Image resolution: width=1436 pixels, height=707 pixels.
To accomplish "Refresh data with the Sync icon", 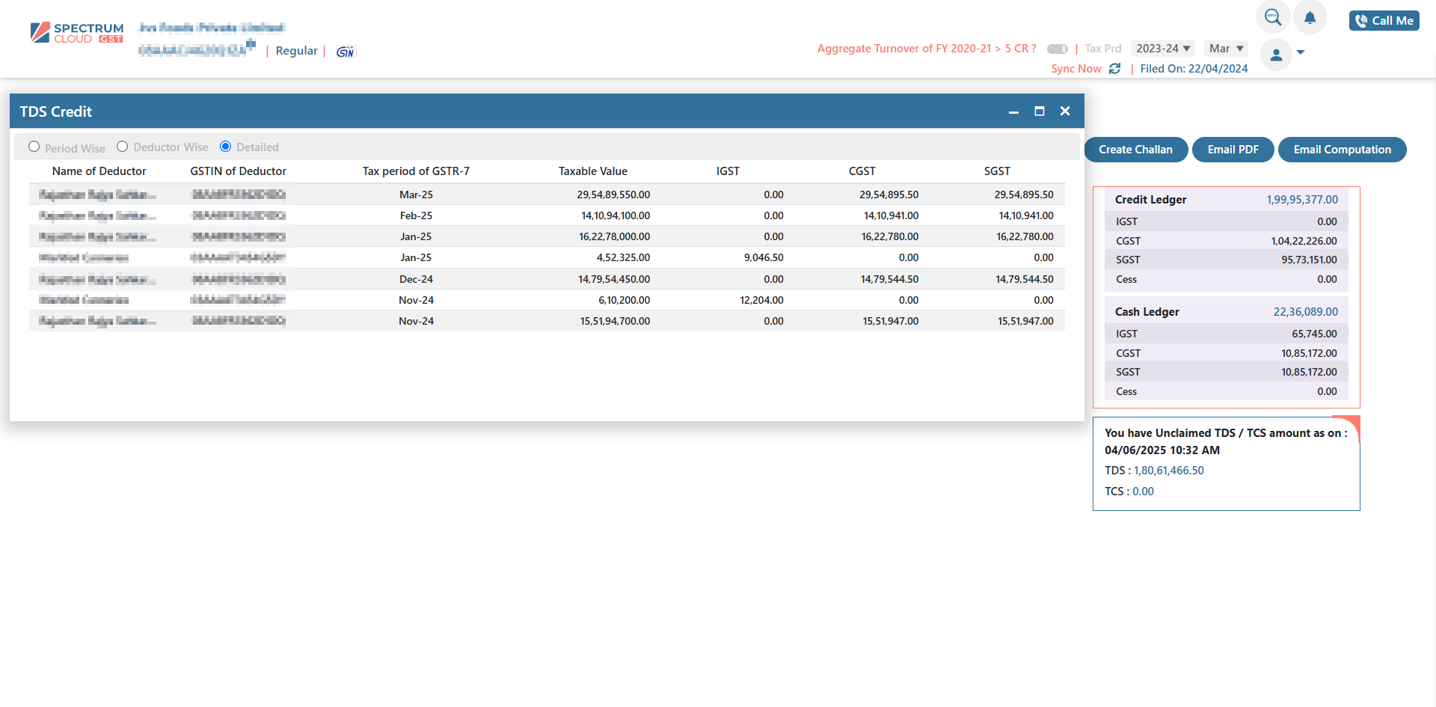I will 1115,68.
